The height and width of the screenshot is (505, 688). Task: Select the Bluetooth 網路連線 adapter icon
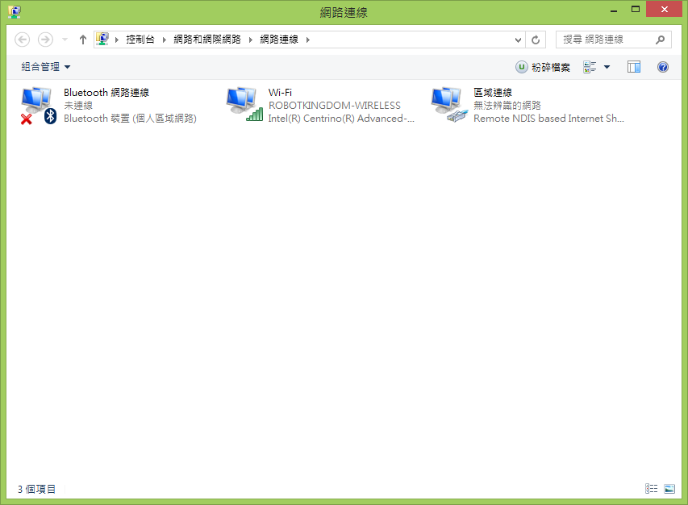[39, 106]
